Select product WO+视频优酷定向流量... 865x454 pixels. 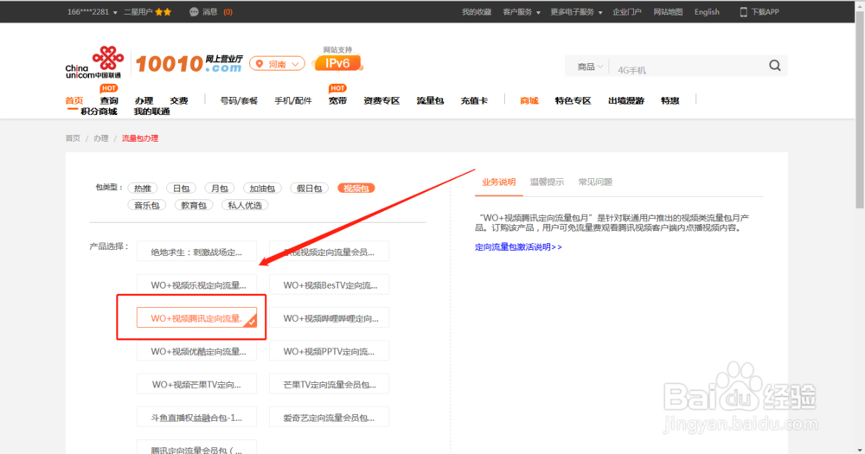pyautogui.click(x=197, y=351)
